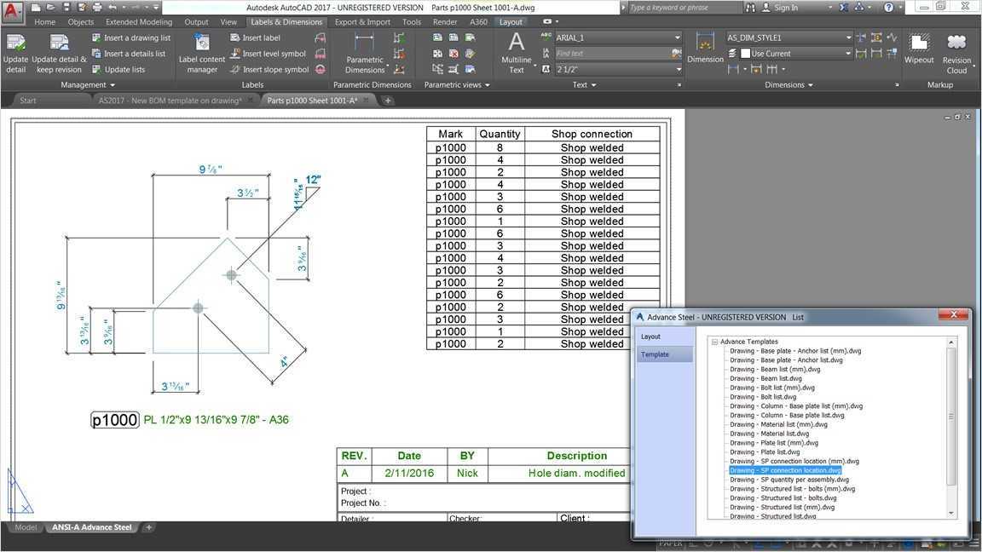
Task: Click the find text search icon button
Action: click(x=676, y=53)
